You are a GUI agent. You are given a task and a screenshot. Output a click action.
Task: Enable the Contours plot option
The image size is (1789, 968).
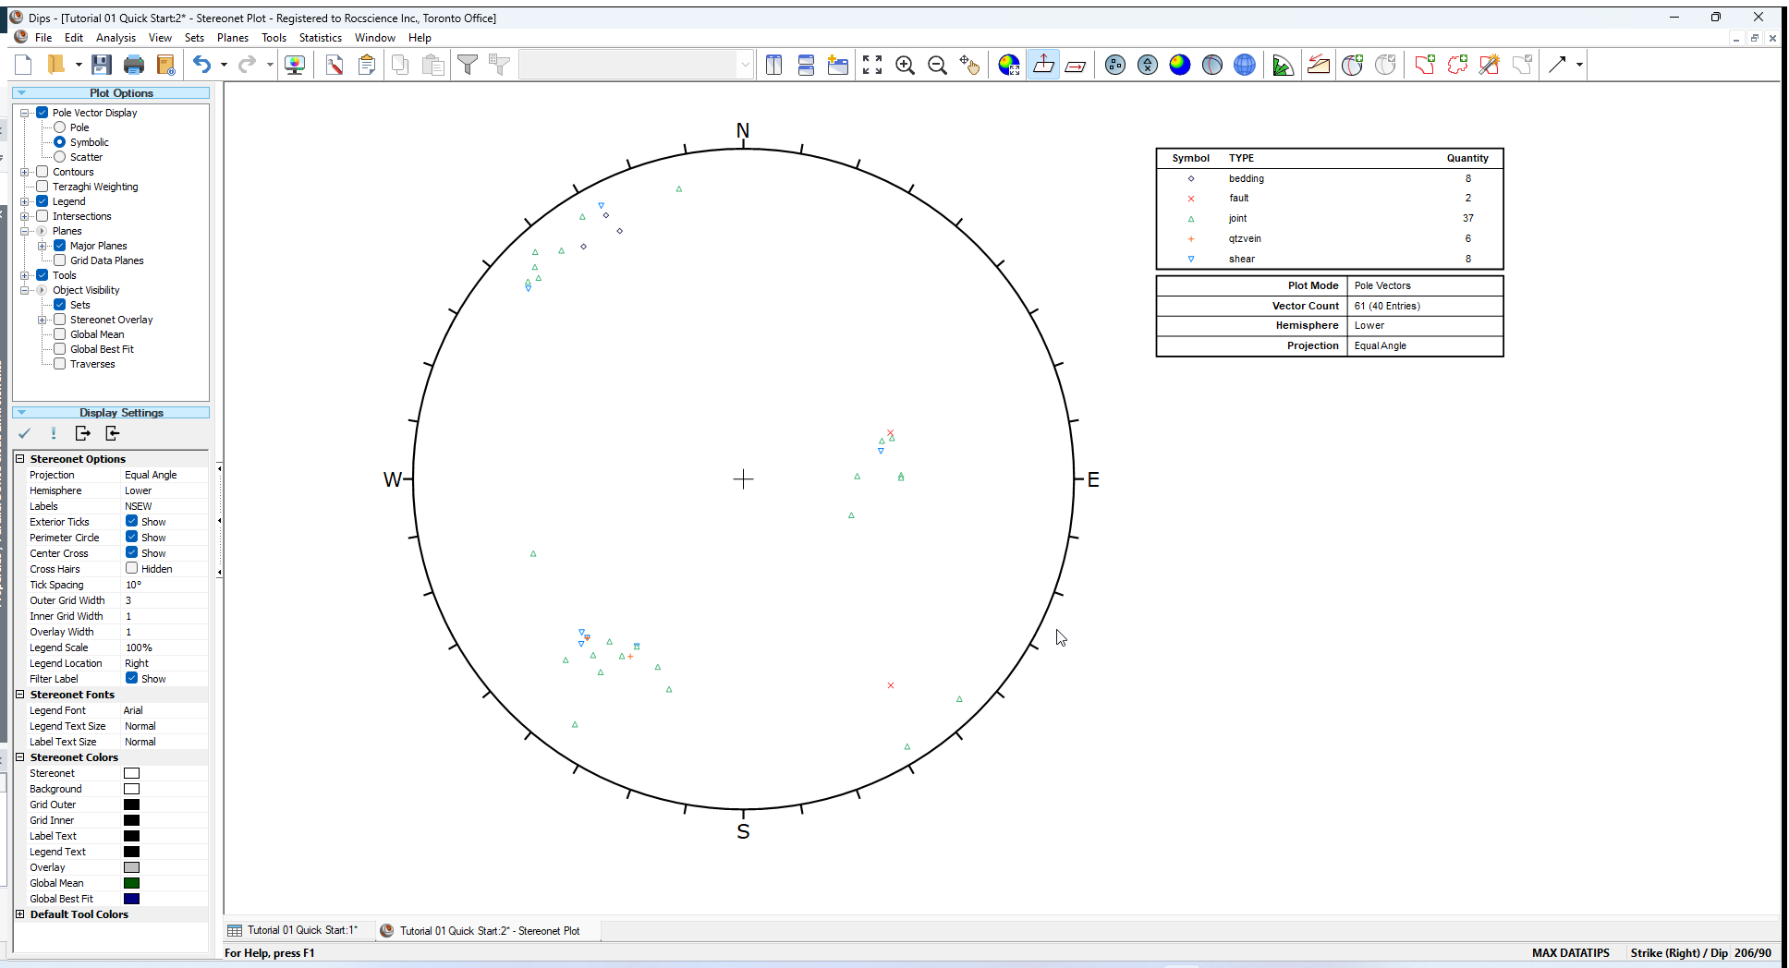coord(43,171)
